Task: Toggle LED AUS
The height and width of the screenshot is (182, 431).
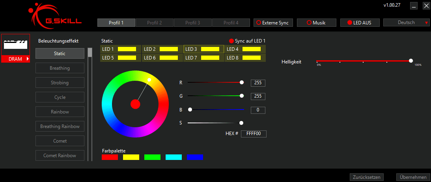Action: click(360, 23)
